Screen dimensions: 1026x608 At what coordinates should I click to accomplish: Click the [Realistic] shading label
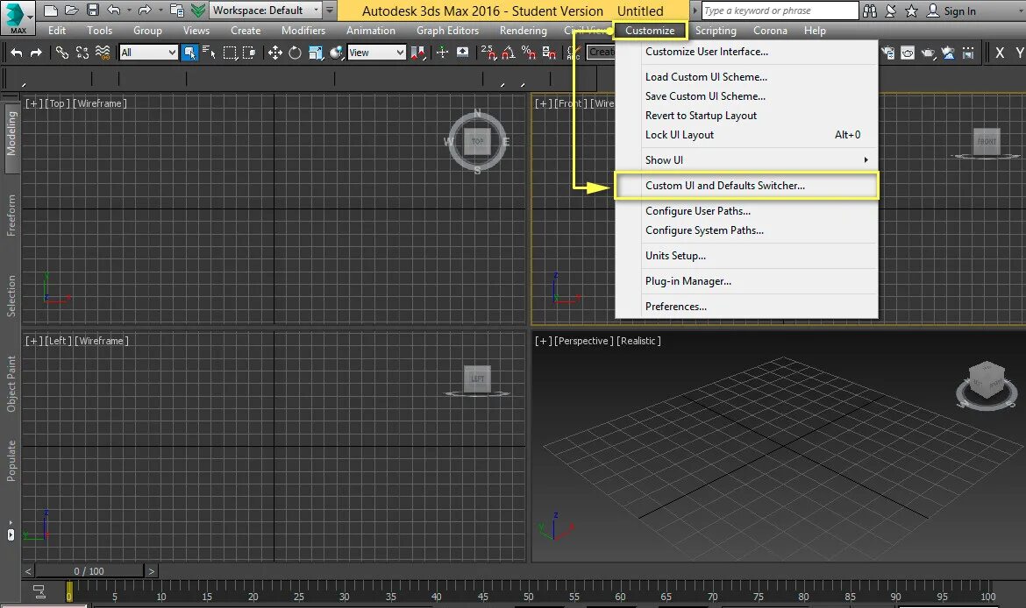pyautogui.click(x=638, y=341)
